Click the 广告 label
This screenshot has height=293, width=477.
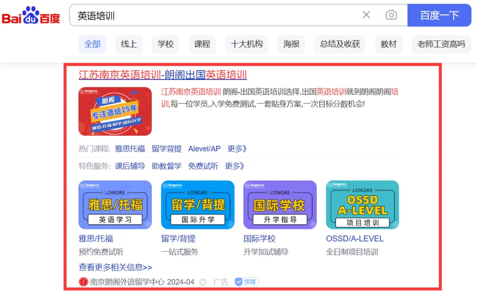220,282
